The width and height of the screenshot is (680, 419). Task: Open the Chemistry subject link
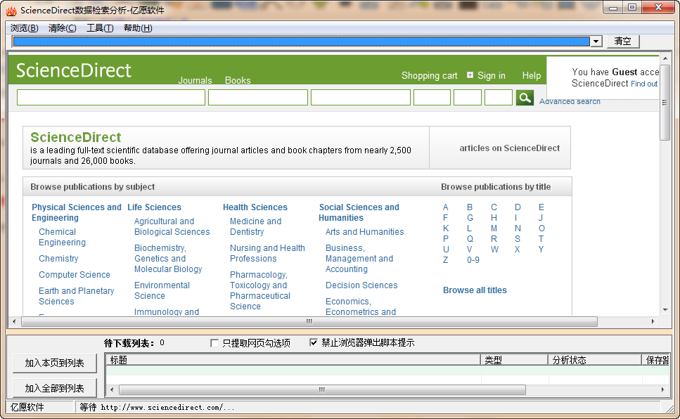point(58,259)
